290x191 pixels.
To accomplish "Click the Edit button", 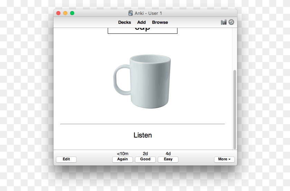I will click(x=66, y=159).
